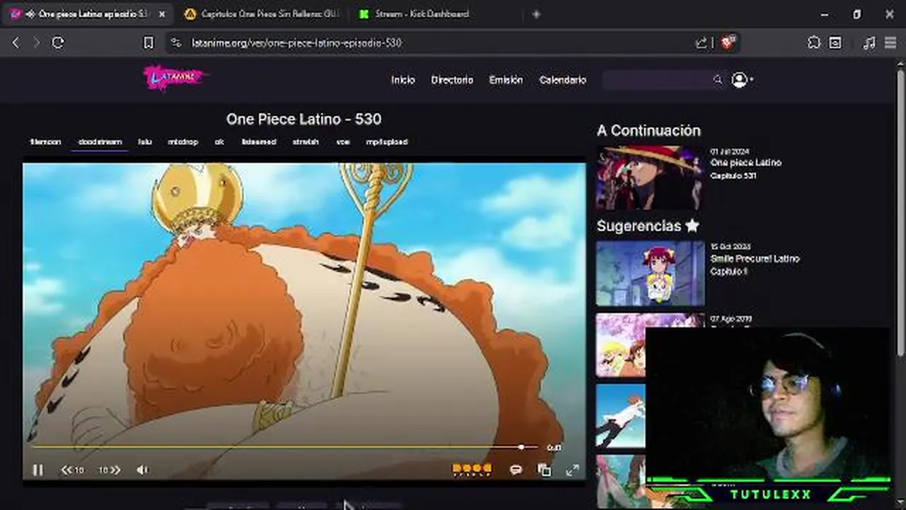Close the One piece Latino episodio tab
The width and height of the screenshot is (906, 510).
click(x=161, y=14)
